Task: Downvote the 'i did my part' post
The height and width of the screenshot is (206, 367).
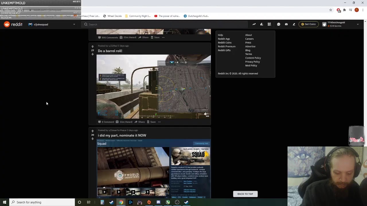Action: click(93, 139)
